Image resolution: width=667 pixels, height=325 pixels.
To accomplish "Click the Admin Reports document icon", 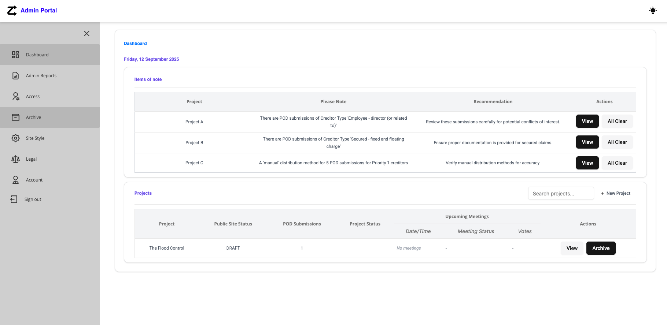I will coord(15,76).
